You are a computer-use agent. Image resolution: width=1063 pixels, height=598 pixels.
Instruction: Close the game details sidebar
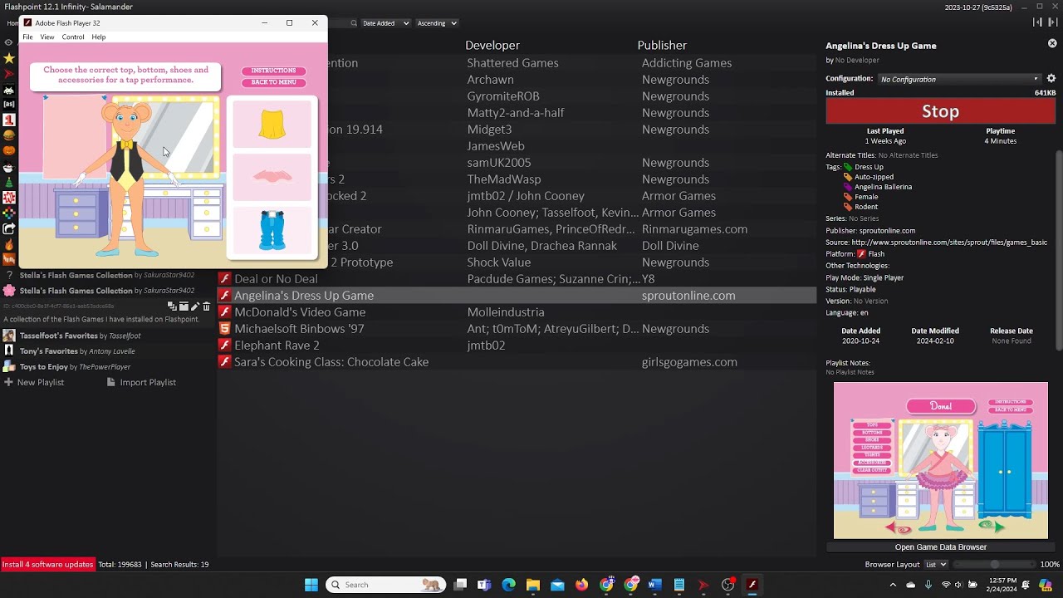(x=1052, y=43)
